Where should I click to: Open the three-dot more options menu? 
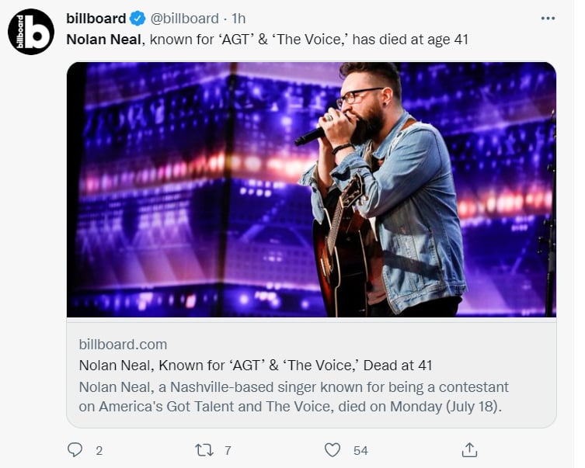(x=548, y=19)
